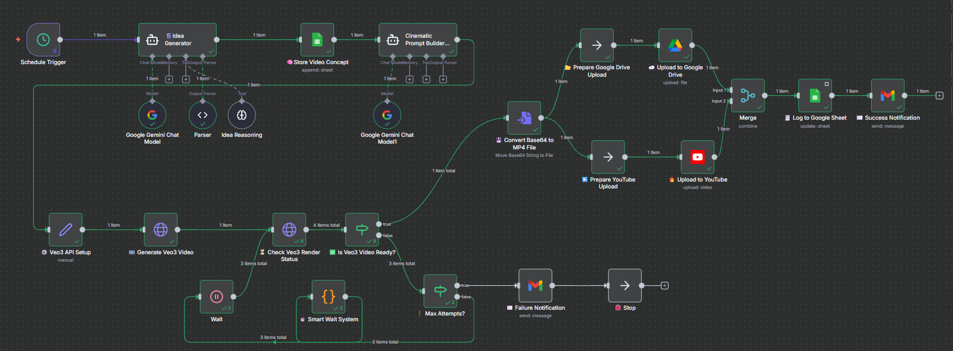Click the '1 item total' connection label

444,171
